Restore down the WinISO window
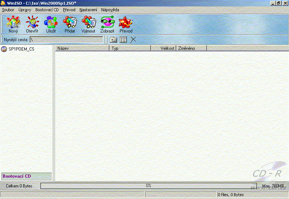This screenshot has width=289, height=199. coord(279,3)
